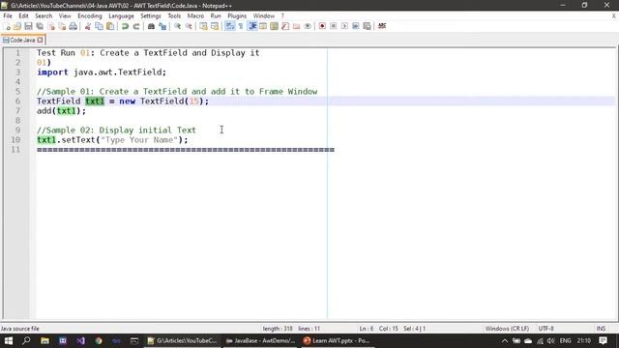Show the Document Map panel icon
619x348 pixels.
[x=274, y=26]
